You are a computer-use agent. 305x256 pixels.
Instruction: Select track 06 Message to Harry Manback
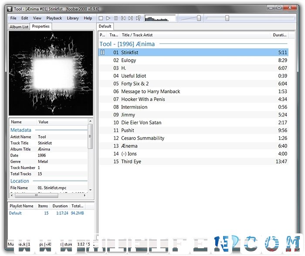click(x=193, y=91)
